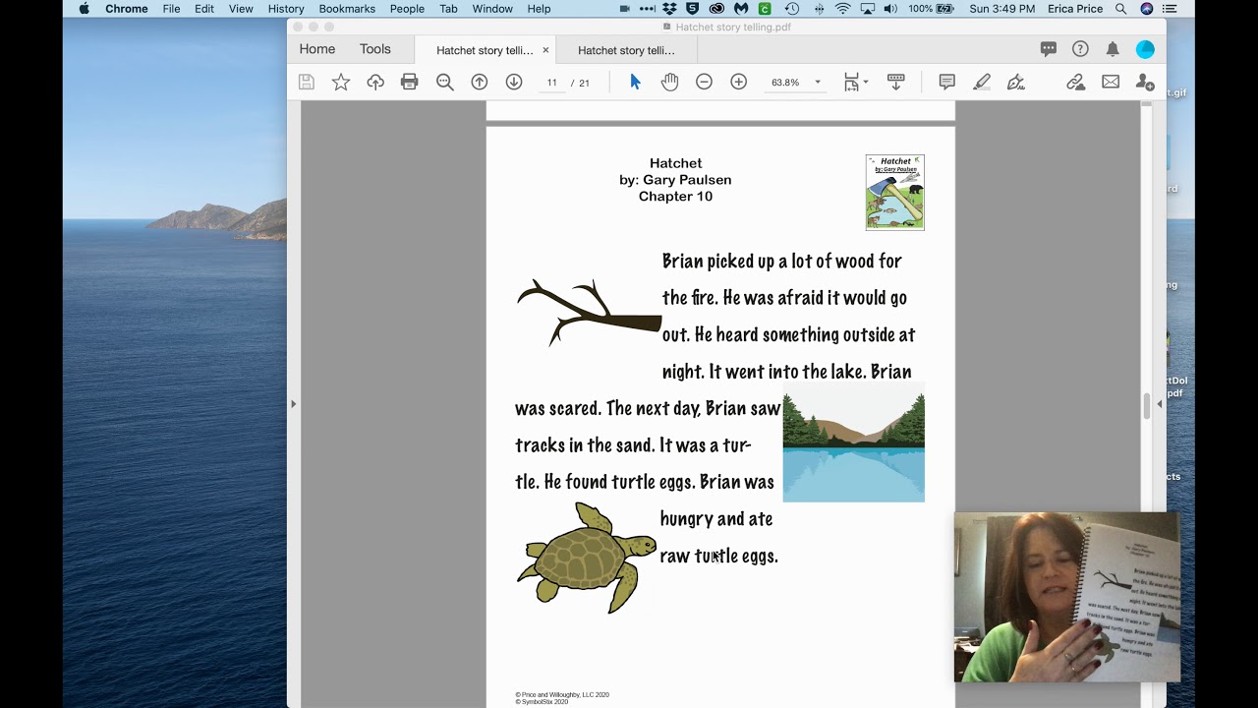
Task: Enable scrolling mode with the keyboard-arrow icon
Action: (x=895, y=83)
